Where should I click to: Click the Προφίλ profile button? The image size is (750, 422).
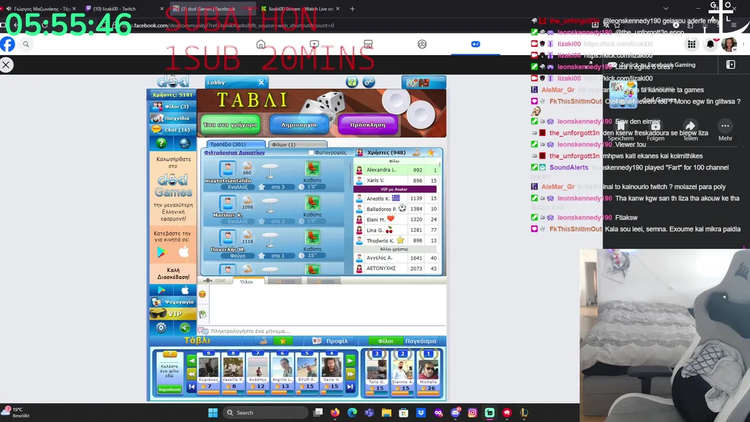pyautogui.click(x=332, y=341)
